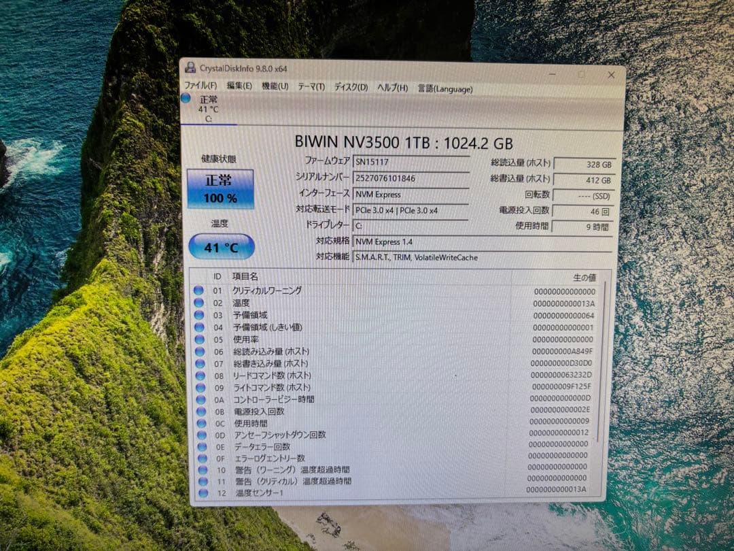Click the 項目名 column header

[245, 277]
